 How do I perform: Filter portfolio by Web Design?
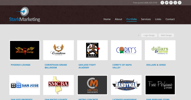tap(166, 35)
